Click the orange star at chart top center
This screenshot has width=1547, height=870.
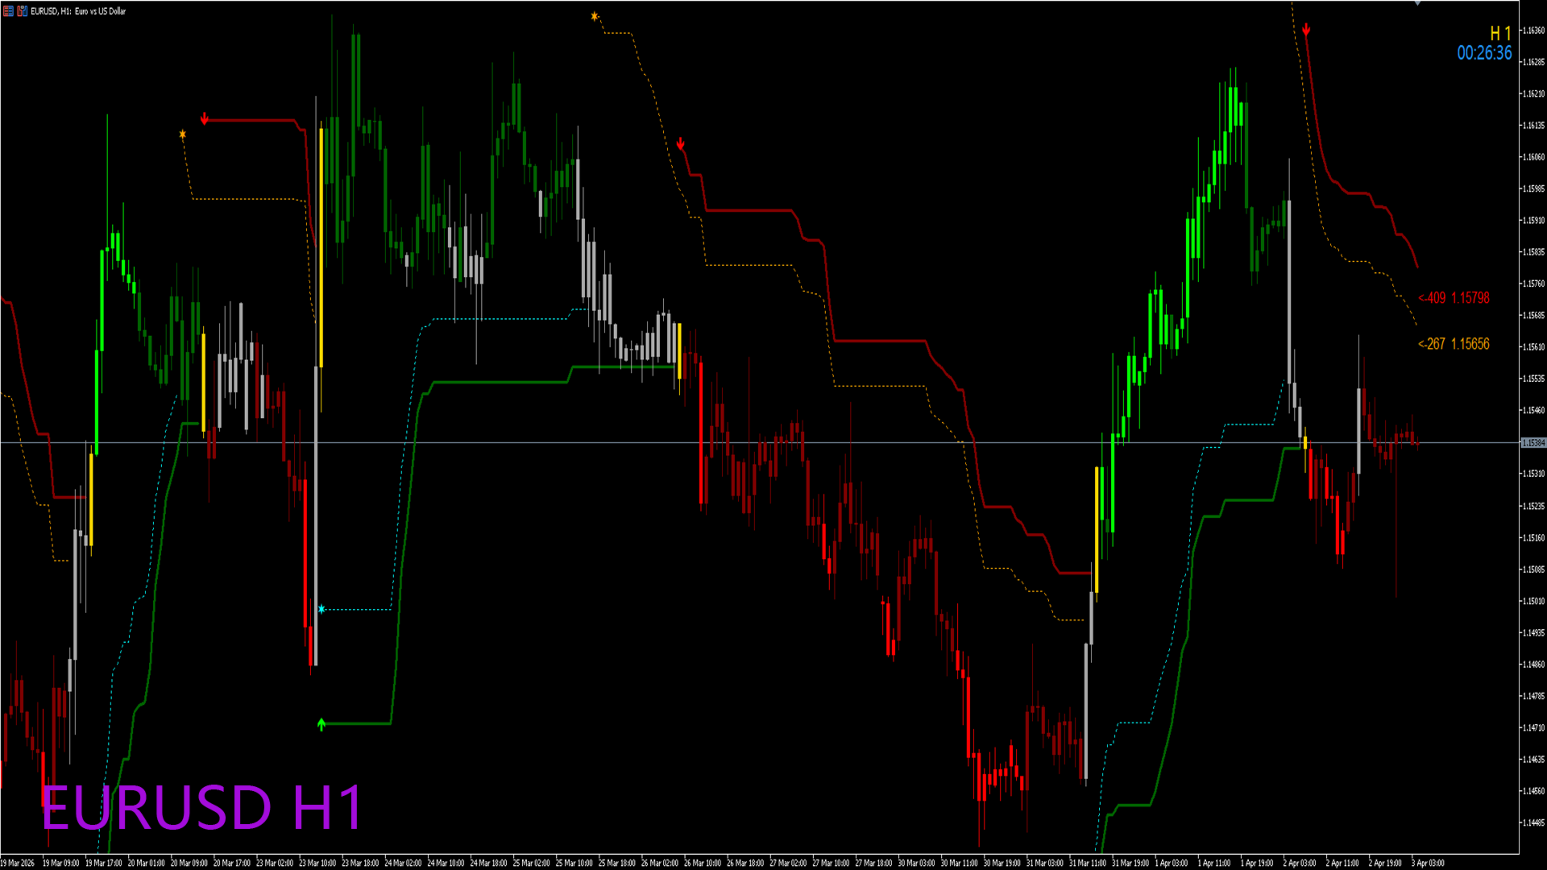click(595, 16)
